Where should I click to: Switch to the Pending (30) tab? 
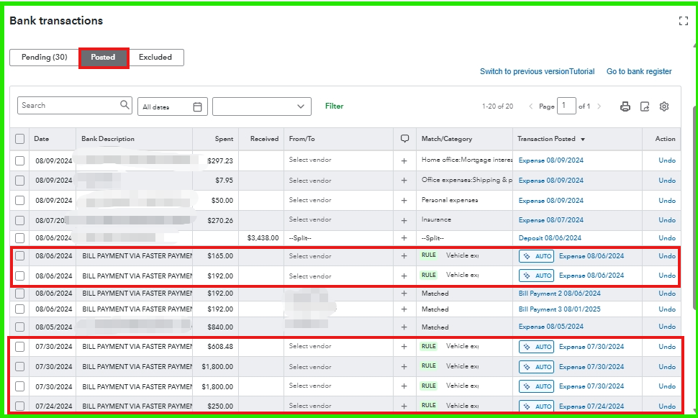44,58
